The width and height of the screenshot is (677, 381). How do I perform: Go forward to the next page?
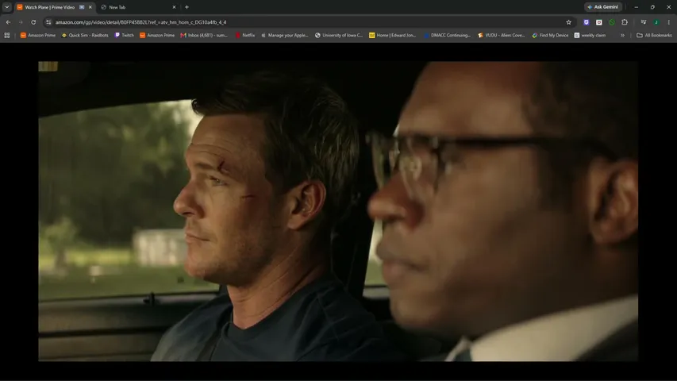pos(21,22)
